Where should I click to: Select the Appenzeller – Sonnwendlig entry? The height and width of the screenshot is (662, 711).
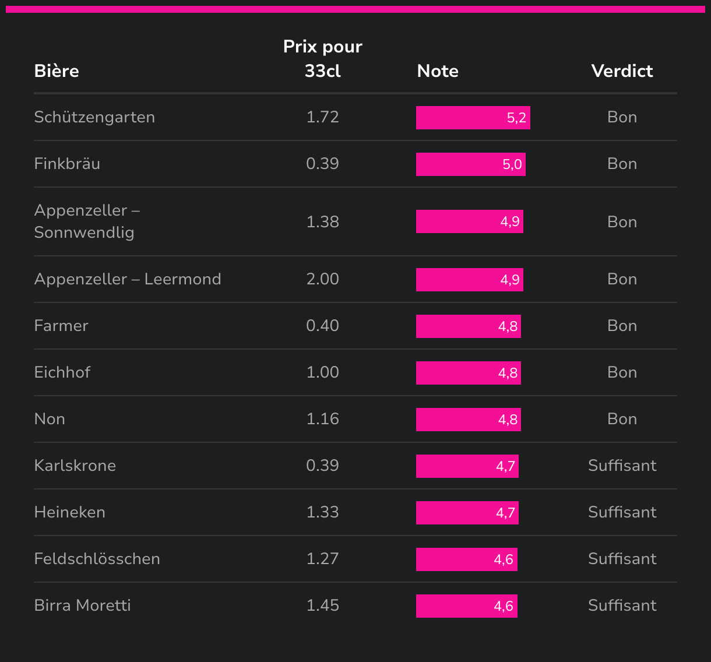[87, 221]
